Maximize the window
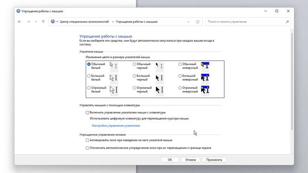This screenshot has height=173, width=308. pyautogui.click(x=277, y=11)
